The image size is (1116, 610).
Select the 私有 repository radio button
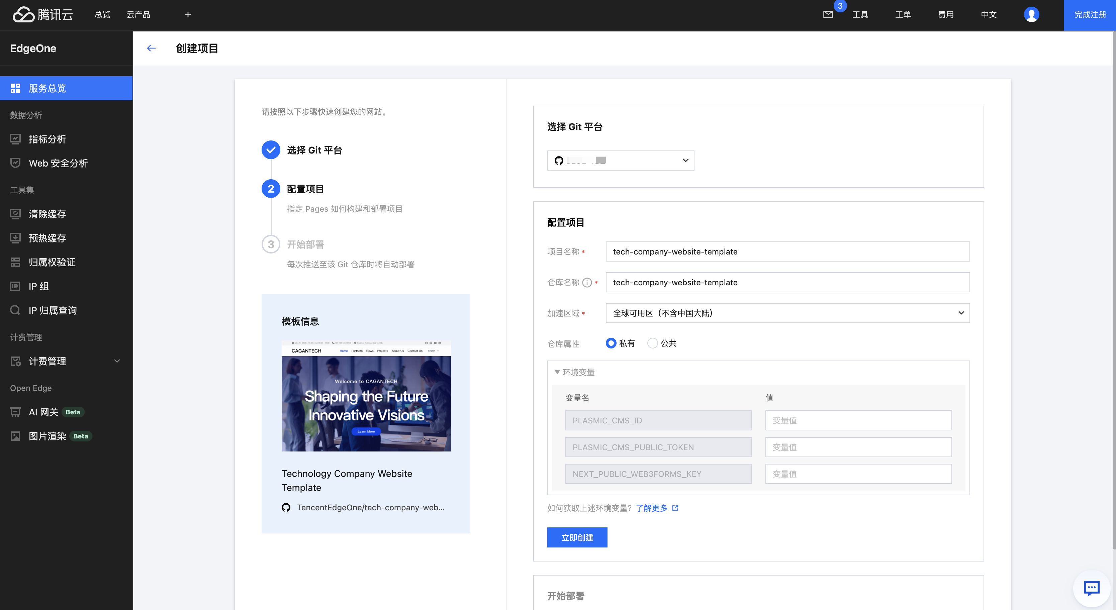click(x=611, y=343)
